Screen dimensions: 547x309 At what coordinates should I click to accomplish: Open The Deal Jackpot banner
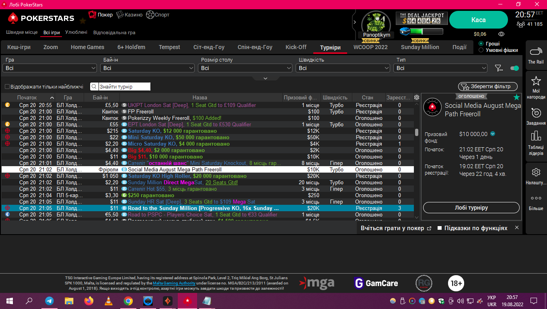pyautogui.click(x=422, y=18)
